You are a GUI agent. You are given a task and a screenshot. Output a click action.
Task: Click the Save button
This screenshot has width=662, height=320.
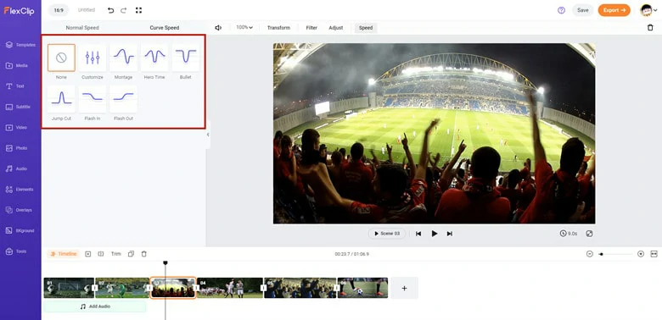582,10
